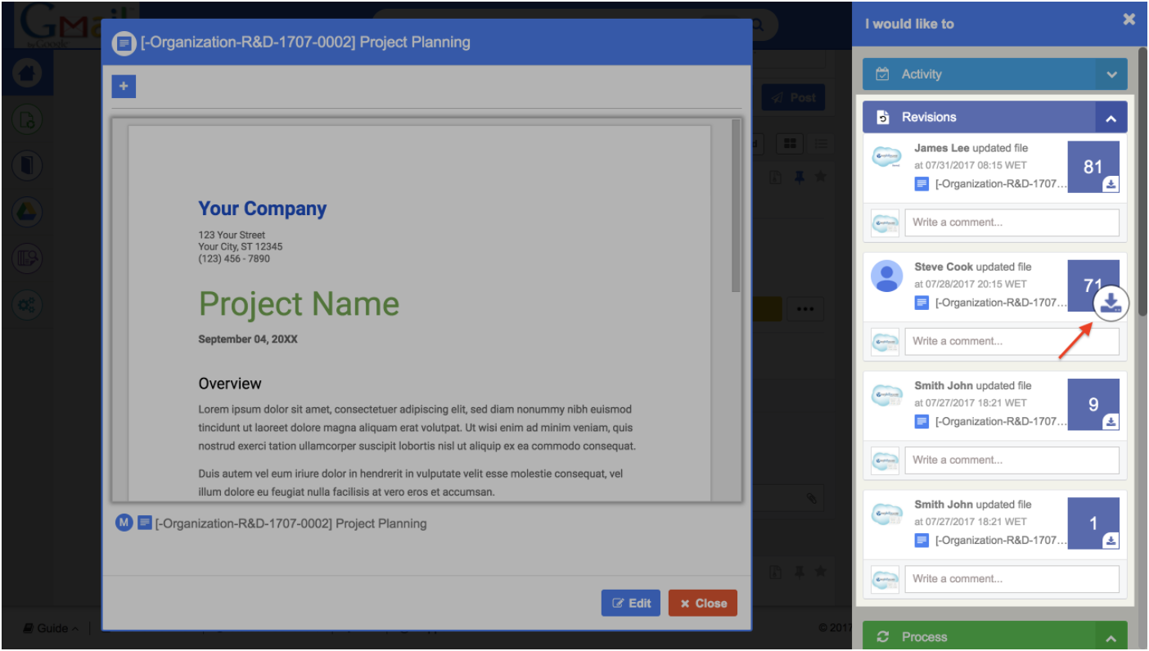The image size is (1149, 651).
Task: Click the 'James Lee' name in Revisions
Action: pos(942,148)
